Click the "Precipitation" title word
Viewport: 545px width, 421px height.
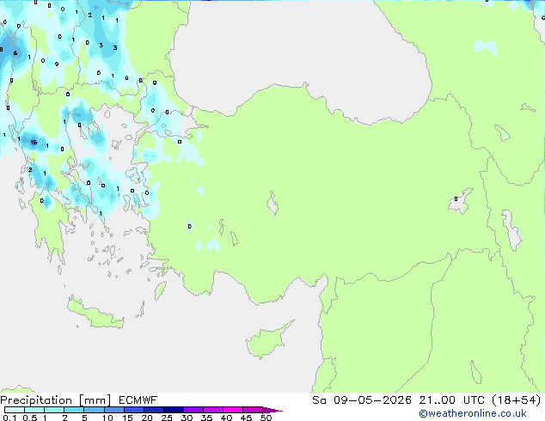point(36,400)
